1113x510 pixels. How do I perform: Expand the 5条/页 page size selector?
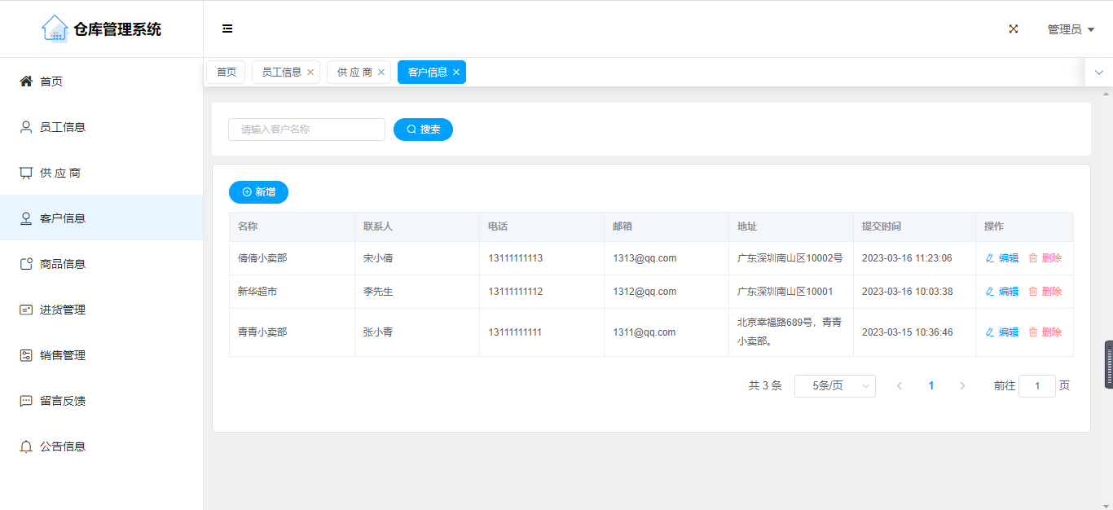tap(834, 386)
